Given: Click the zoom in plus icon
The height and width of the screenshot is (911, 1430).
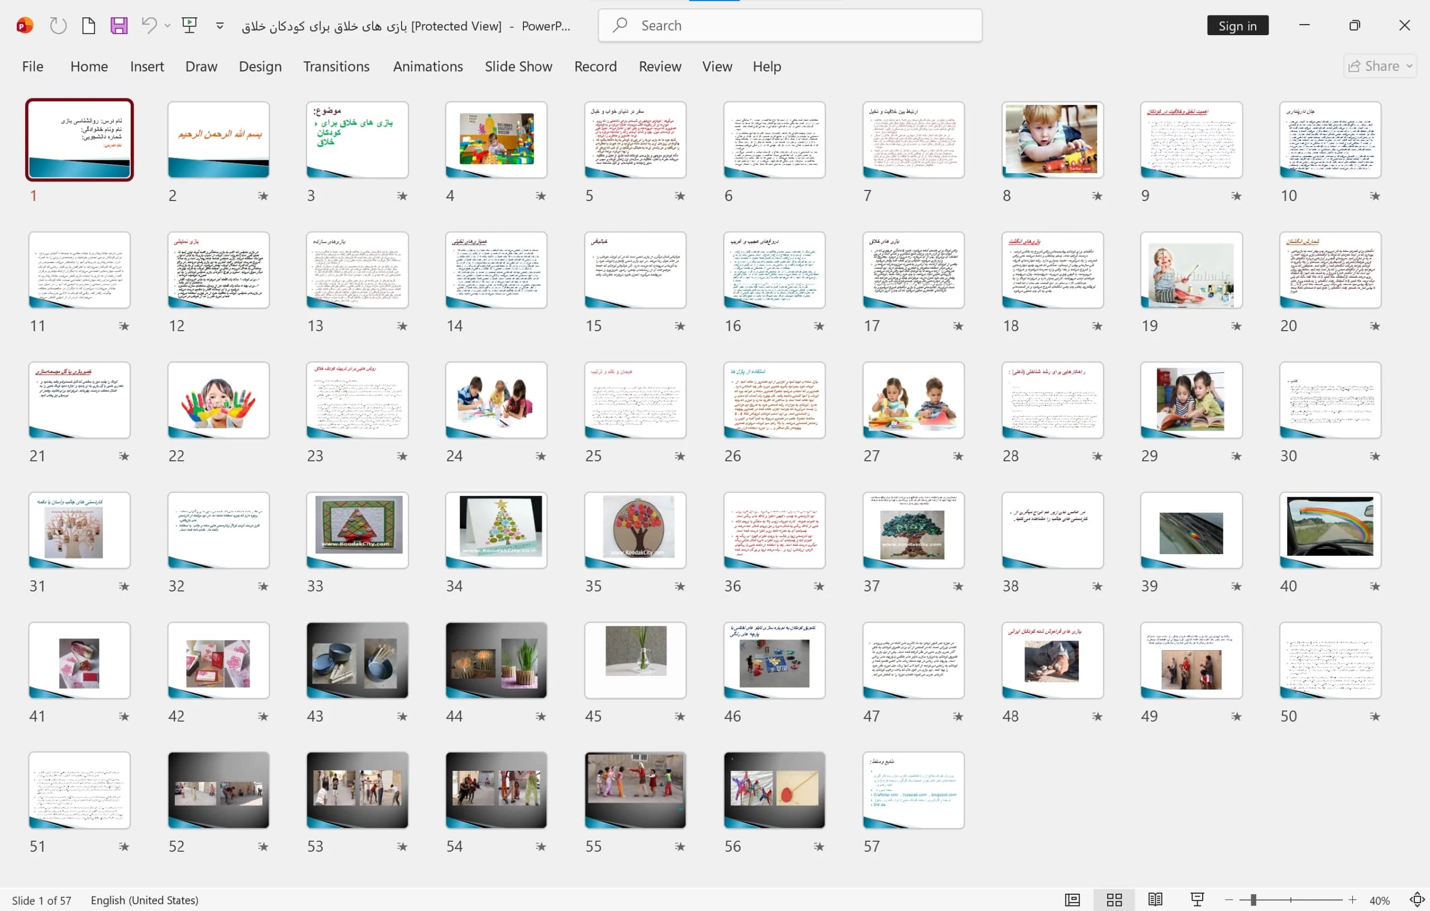Looking at the screenshot, I should click(1352, 900).
